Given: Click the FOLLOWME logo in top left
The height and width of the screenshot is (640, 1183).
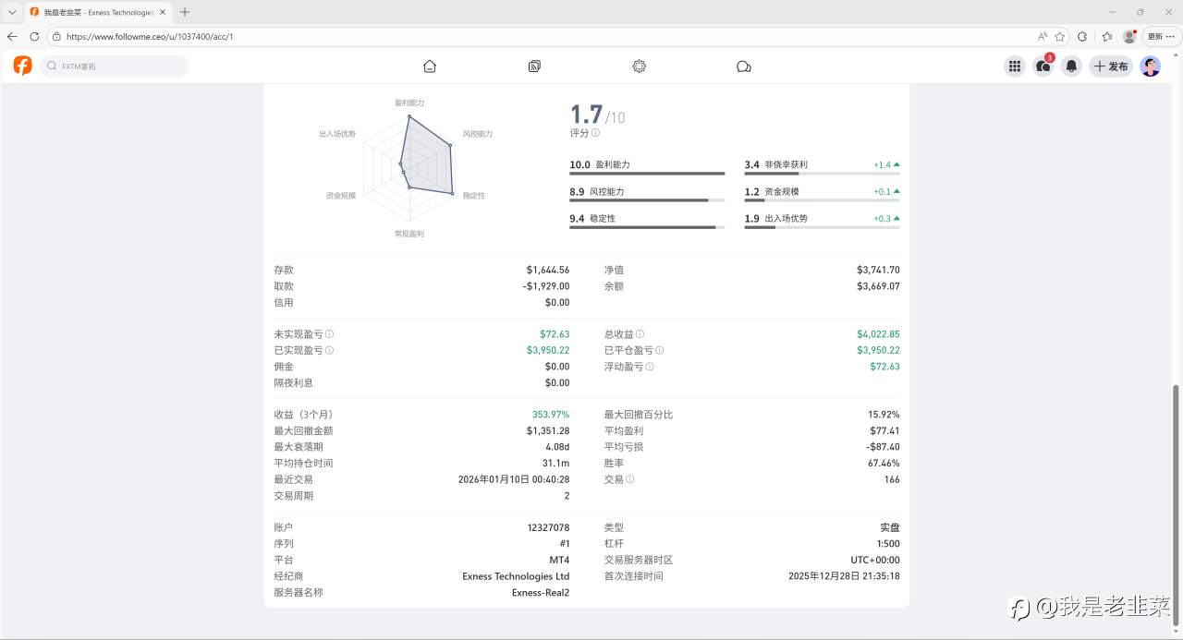Looking at the screenshot, I should coord(21,66).
